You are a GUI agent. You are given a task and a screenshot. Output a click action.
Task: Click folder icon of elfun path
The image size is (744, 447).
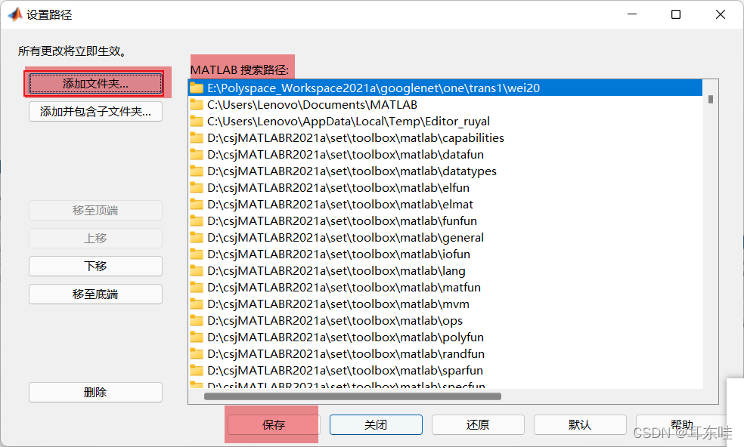click(197, 188)
